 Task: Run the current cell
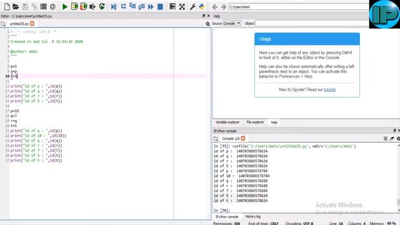pos(74,7)
